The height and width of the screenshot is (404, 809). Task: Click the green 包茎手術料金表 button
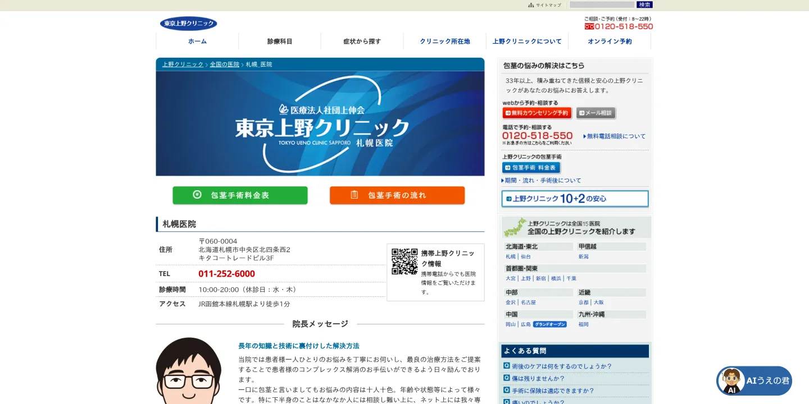pos(240,195)
